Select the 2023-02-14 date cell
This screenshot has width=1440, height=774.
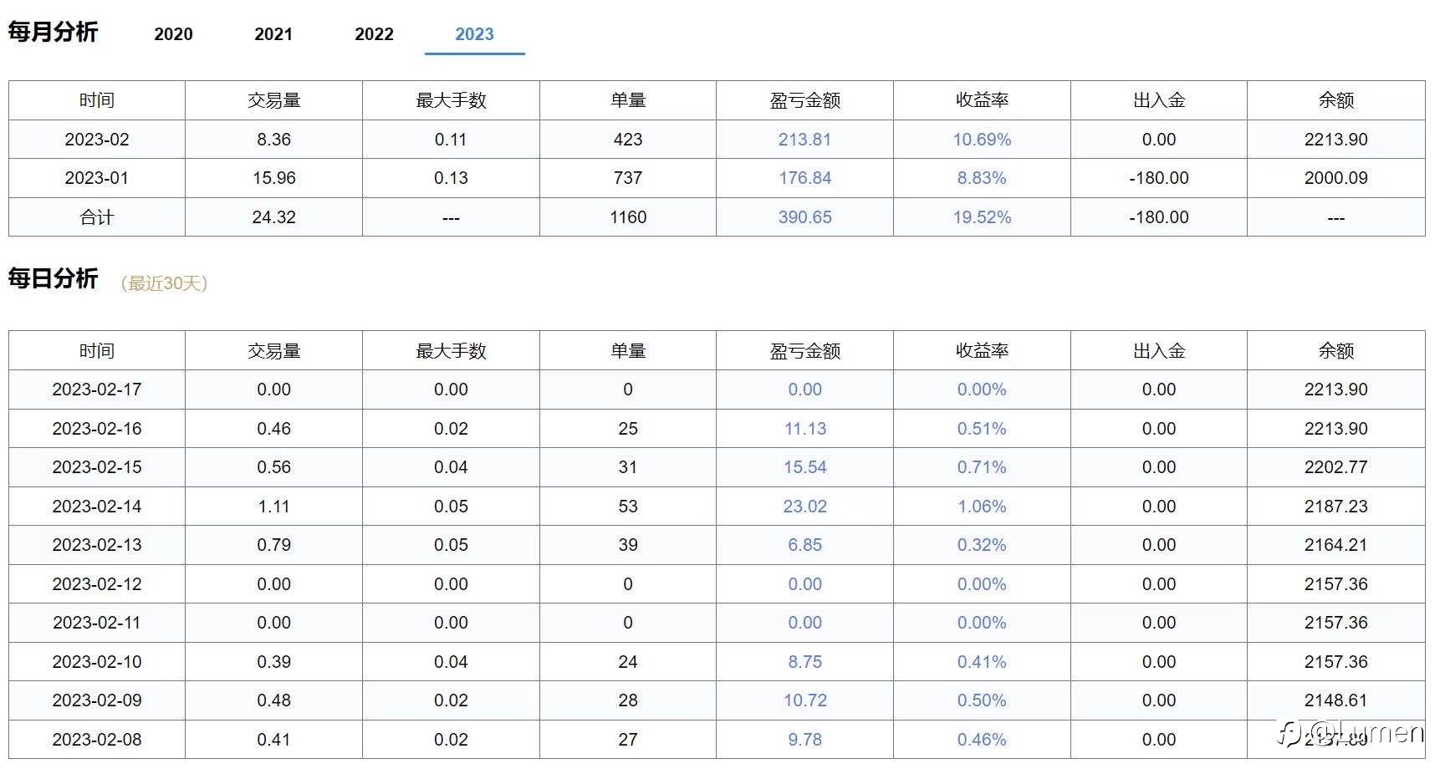97,507
